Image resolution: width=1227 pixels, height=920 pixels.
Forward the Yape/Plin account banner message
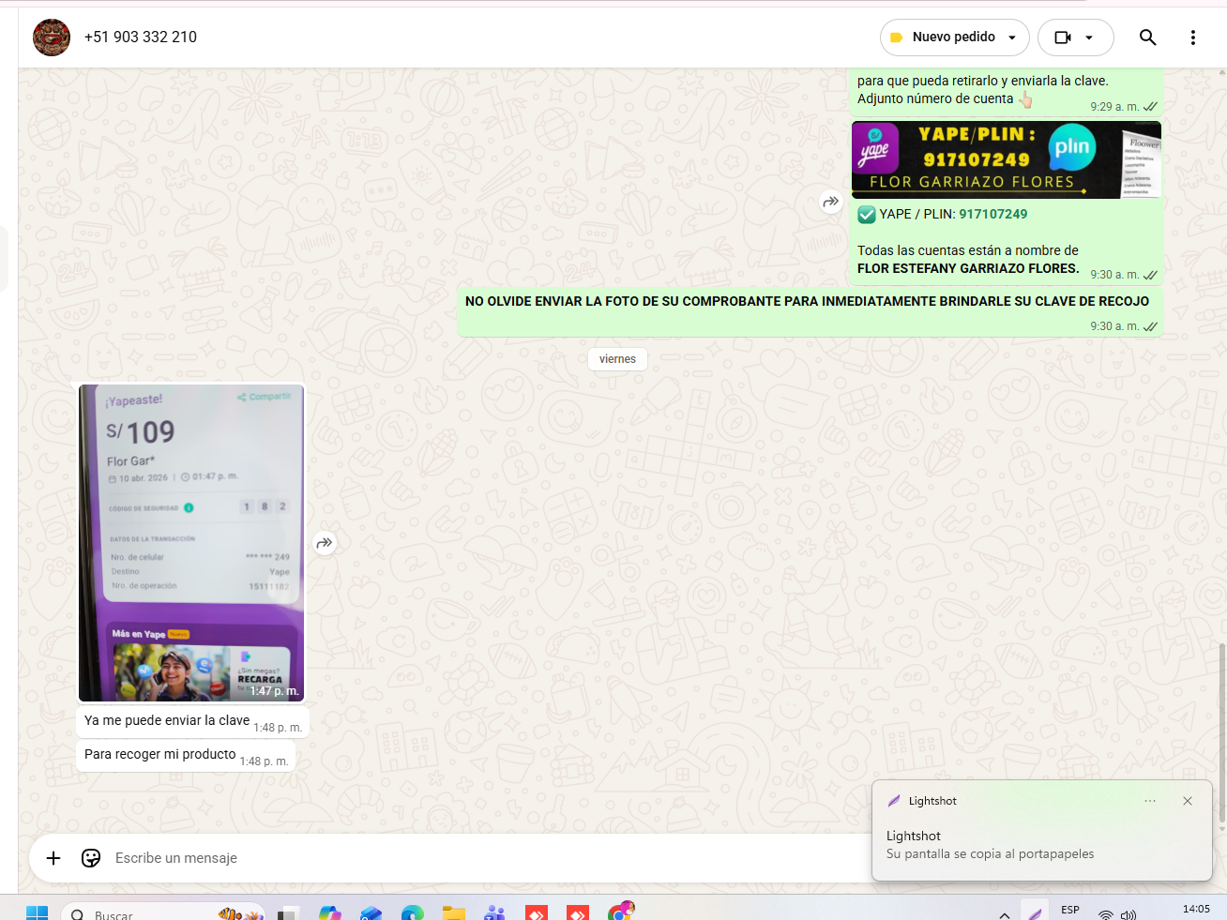tap(830, 202)
